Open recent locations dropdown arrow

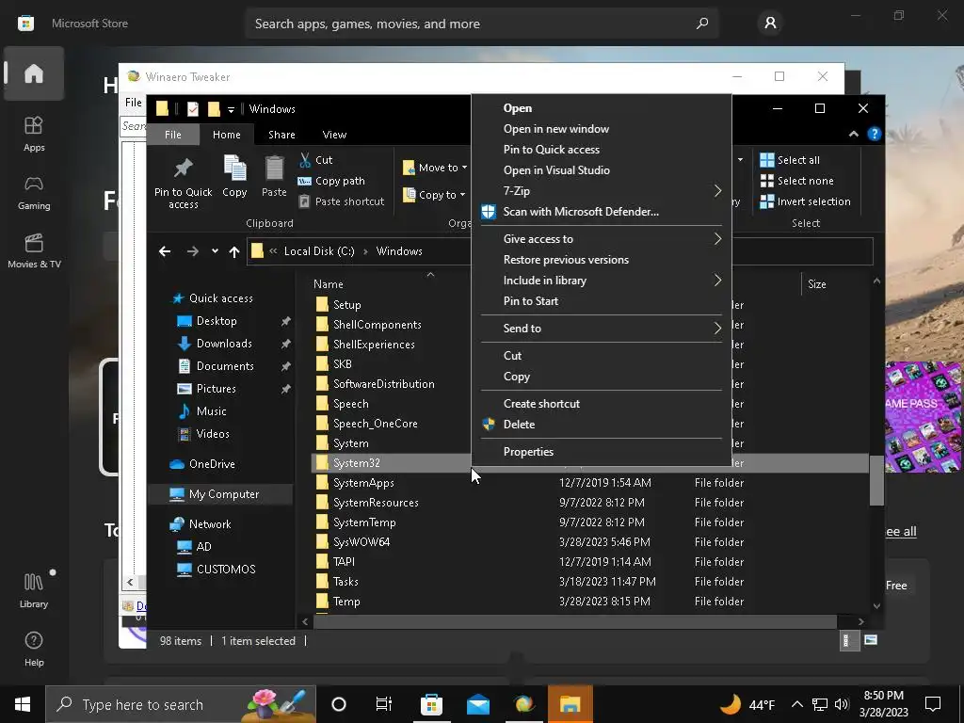coord(215,250)
